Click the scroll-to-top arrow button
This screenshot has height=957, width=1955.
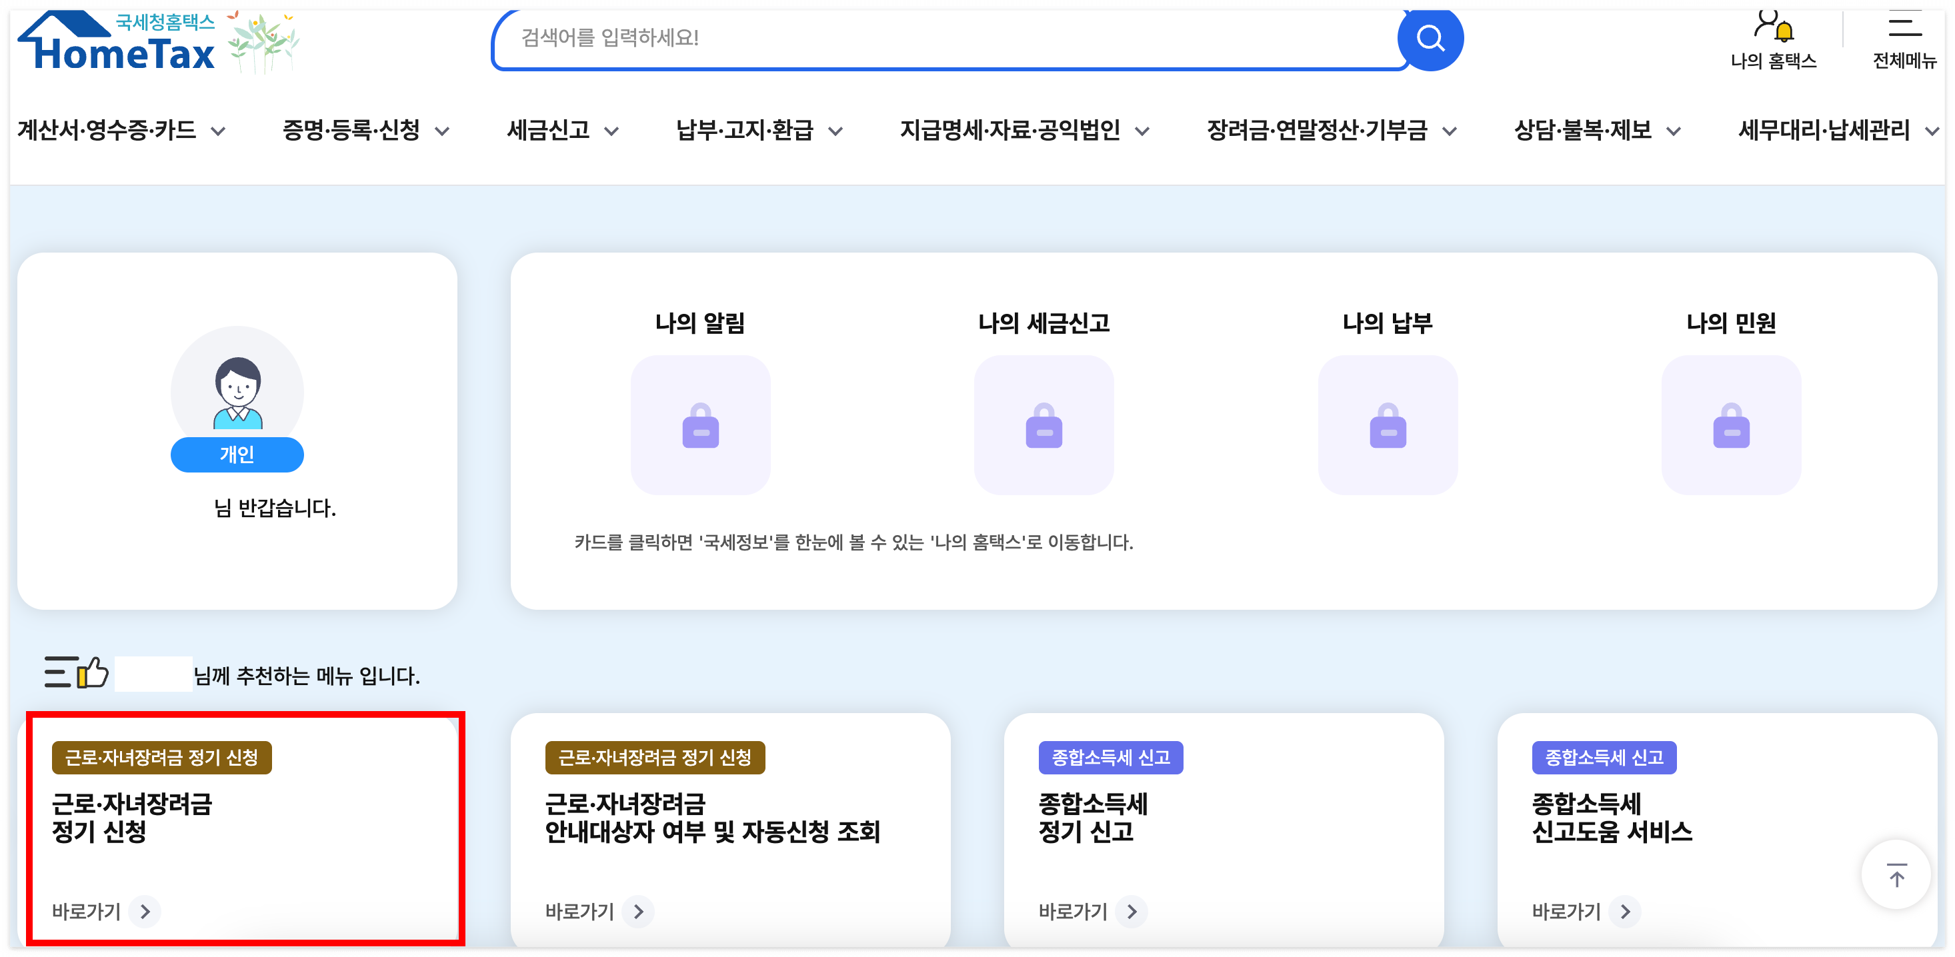[1896, 875]
